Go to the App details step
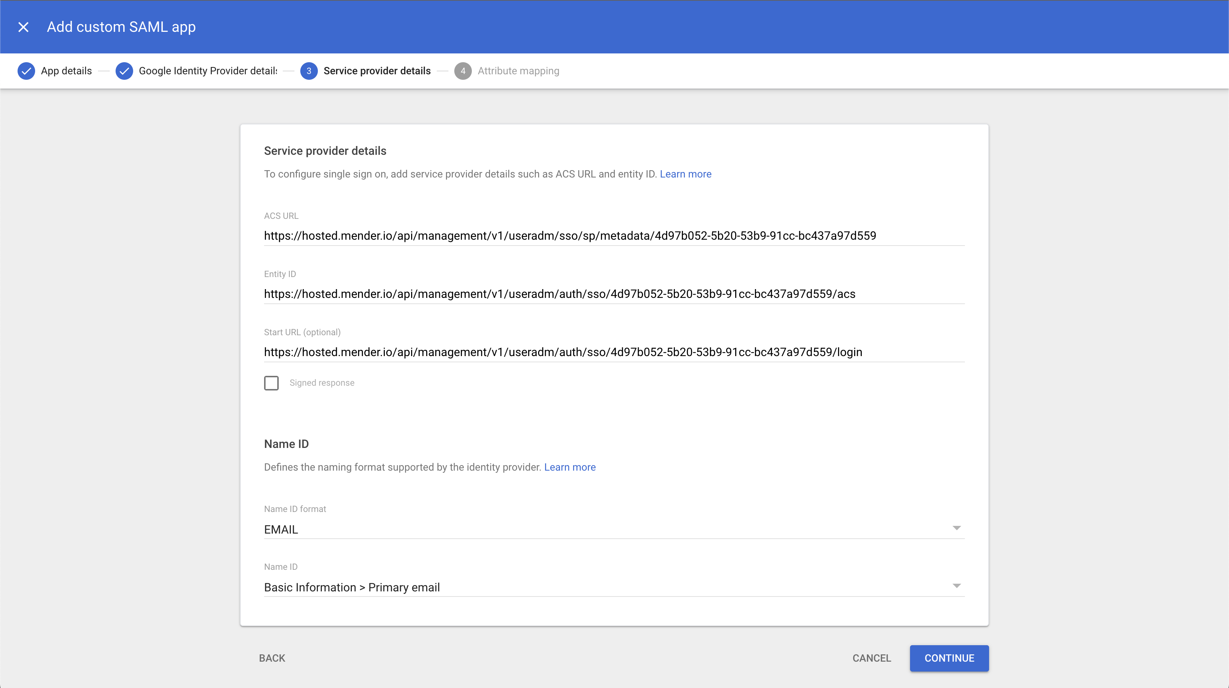The height and width of the screenshot is (688, 1229). click(66, 71)
